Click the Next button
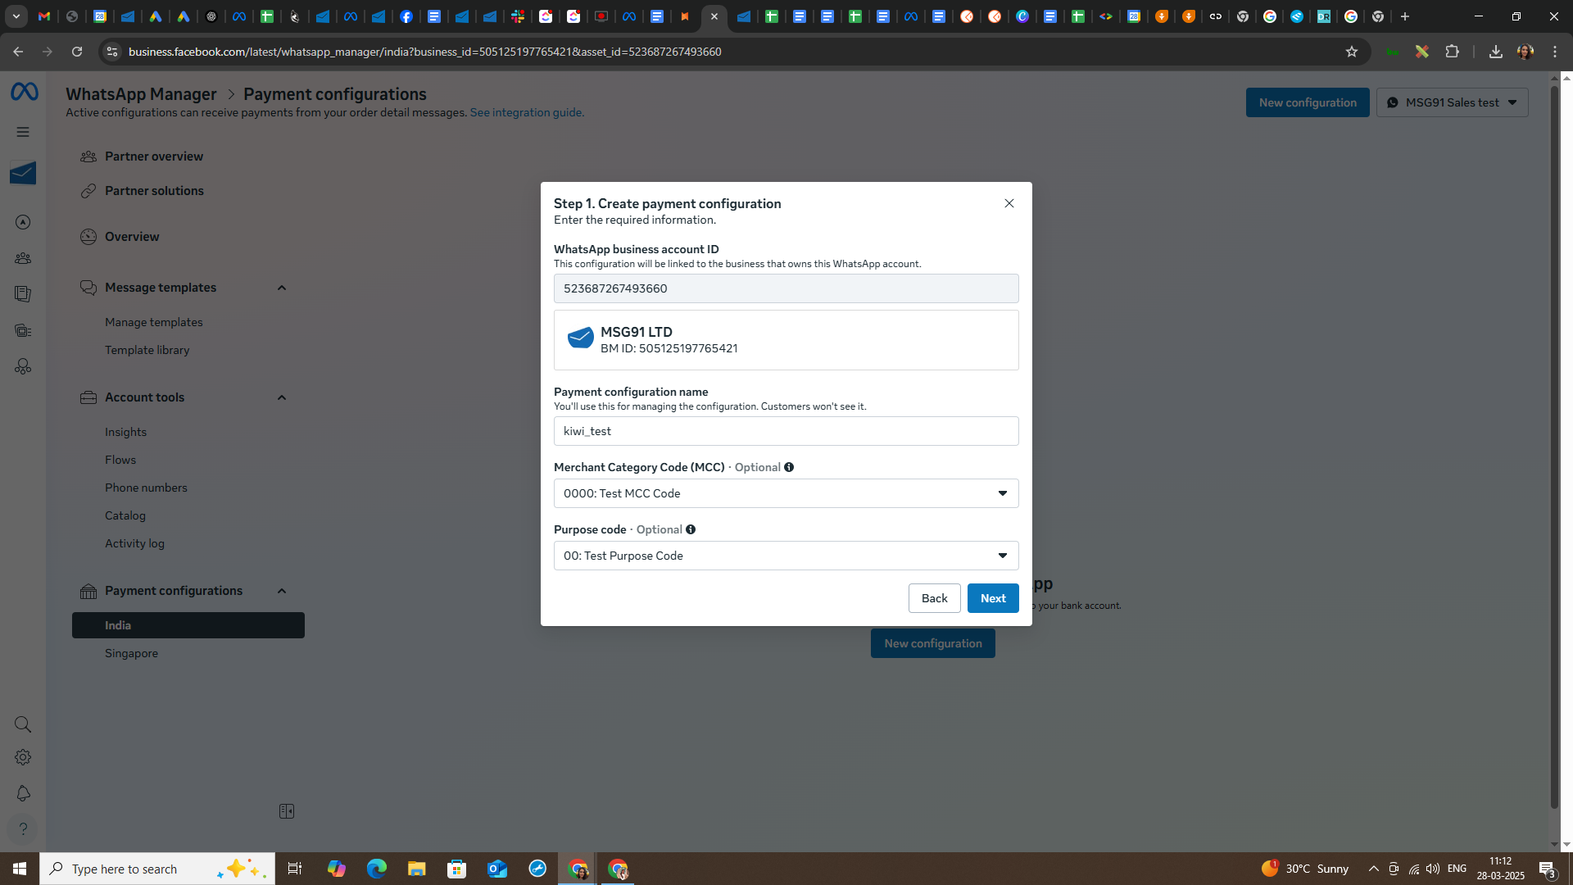 [993, 598]
